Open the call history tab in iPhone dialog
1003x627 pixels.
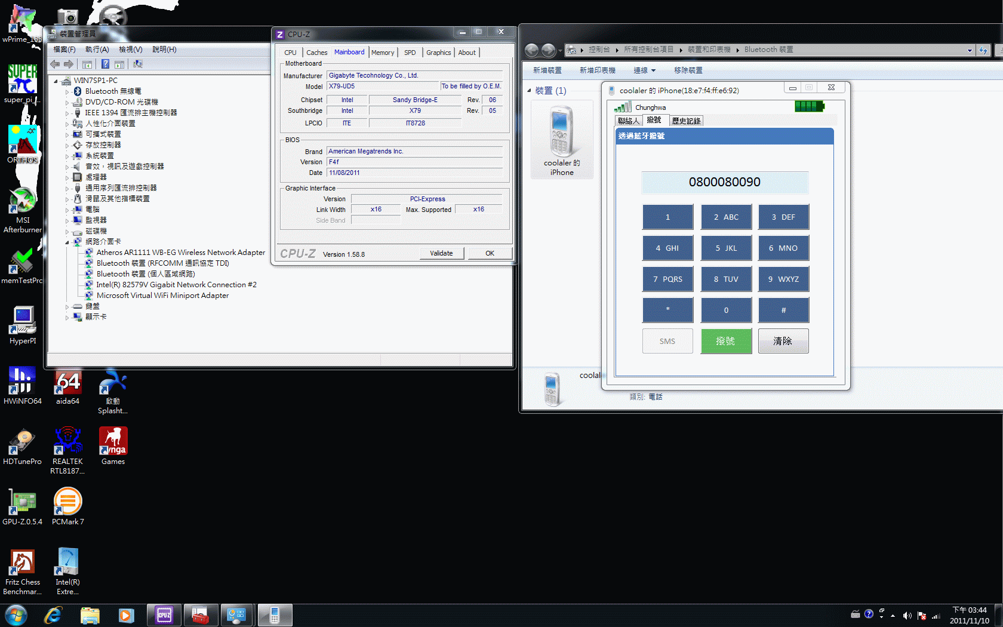685,121
